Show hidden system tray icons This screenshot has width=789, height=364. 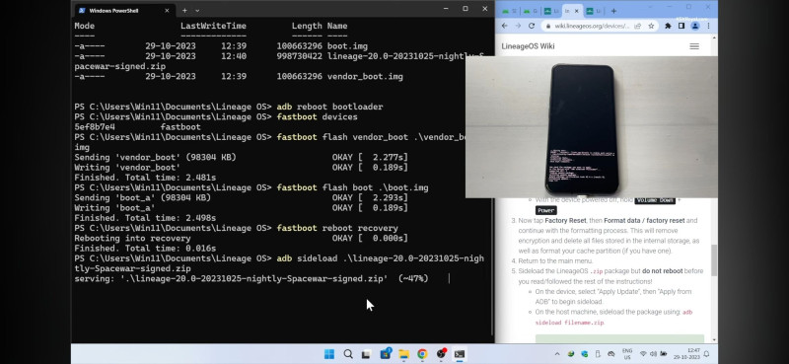tap(557, 354)
